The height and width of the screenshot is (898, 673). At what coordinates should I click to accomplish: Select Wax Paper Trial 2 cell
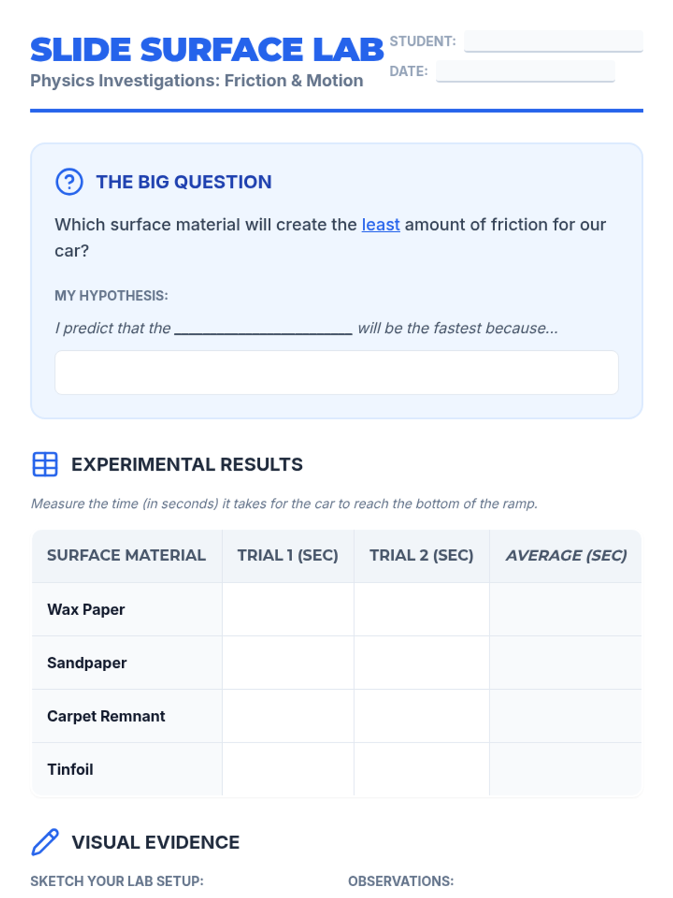(421, 610)
